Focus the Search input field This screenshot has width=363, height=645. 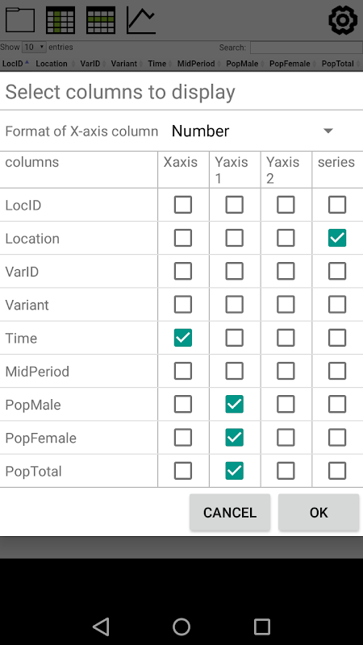point(307,48)
